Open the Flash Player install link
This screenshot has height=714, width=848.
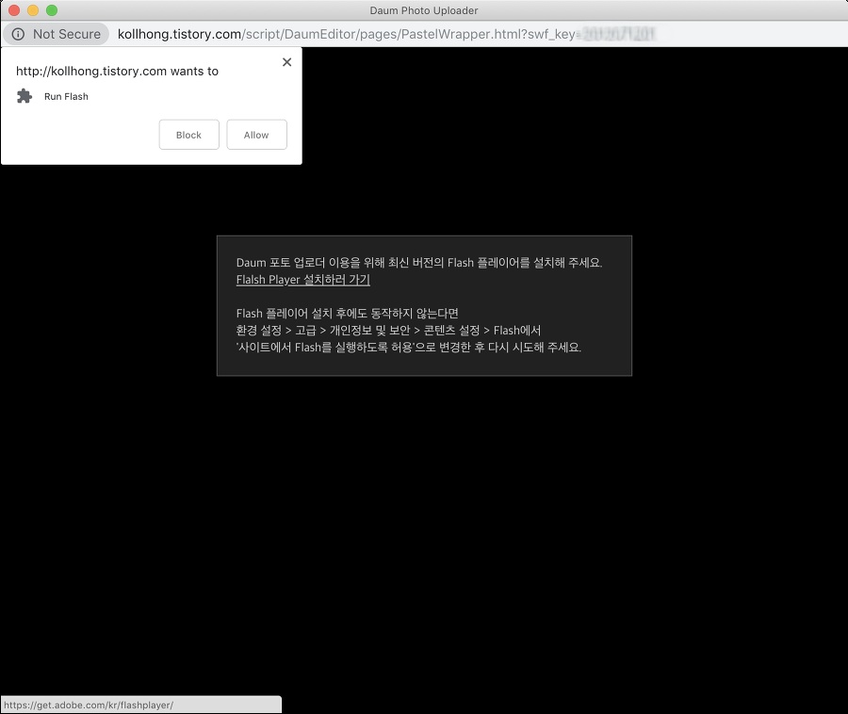302,280
